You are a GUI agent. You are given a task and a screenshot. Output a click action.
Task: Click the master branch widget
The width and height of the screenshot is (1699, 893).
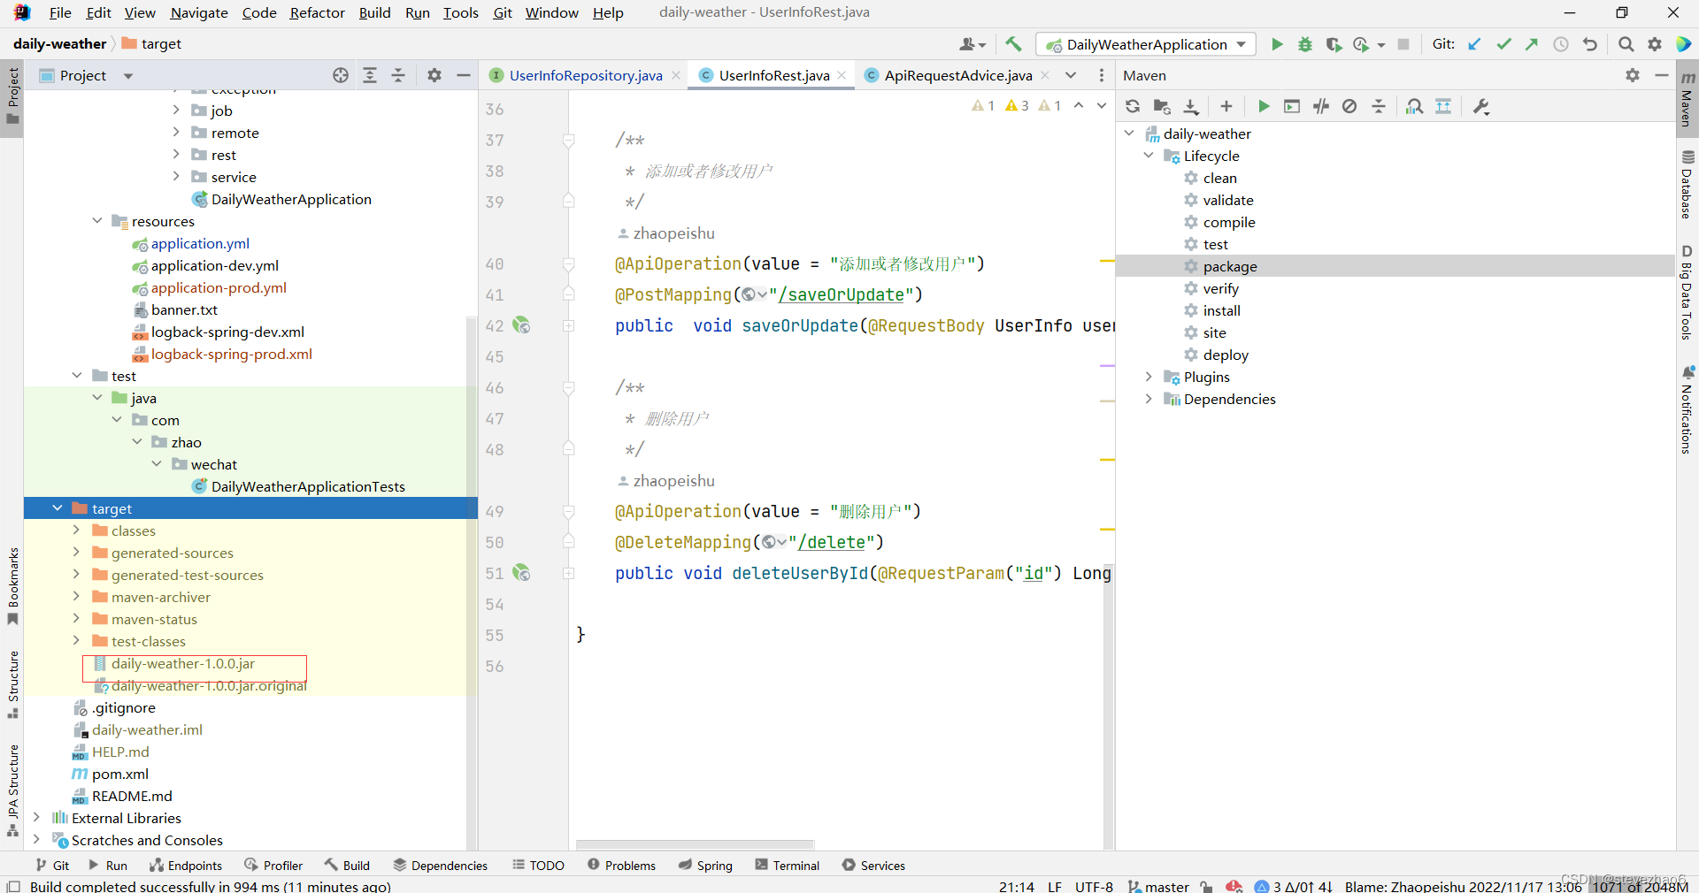(x=1158, y=886)
